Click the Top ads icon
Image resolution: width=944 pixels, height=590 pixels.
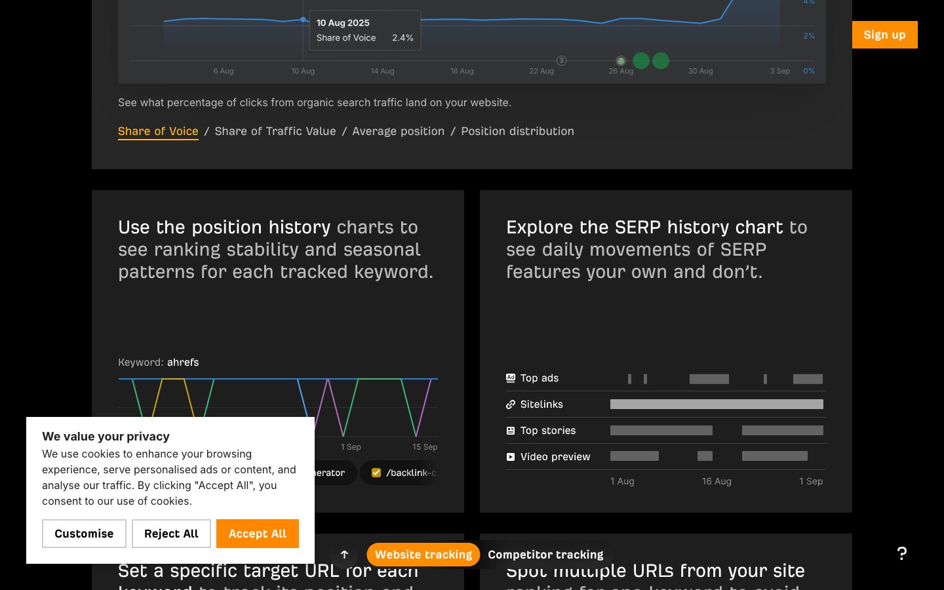click(511, 378)
